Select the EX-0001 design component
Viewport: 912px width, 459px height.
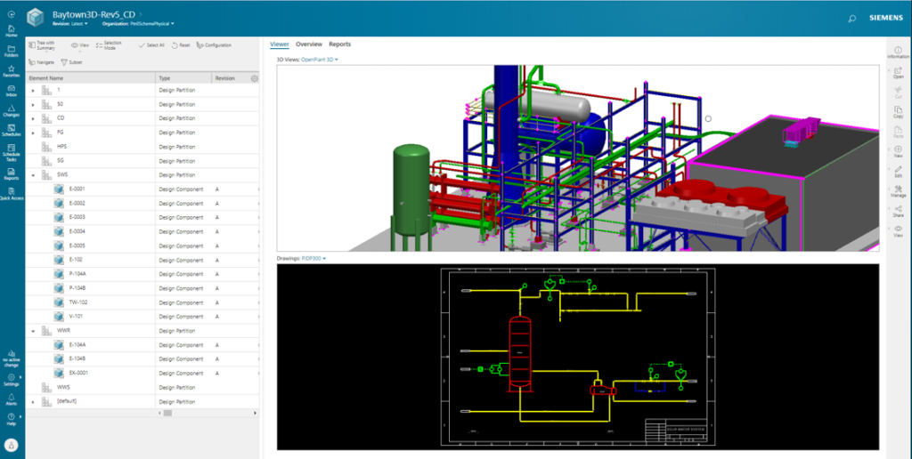pyautogui.click(x=142, y=374)
